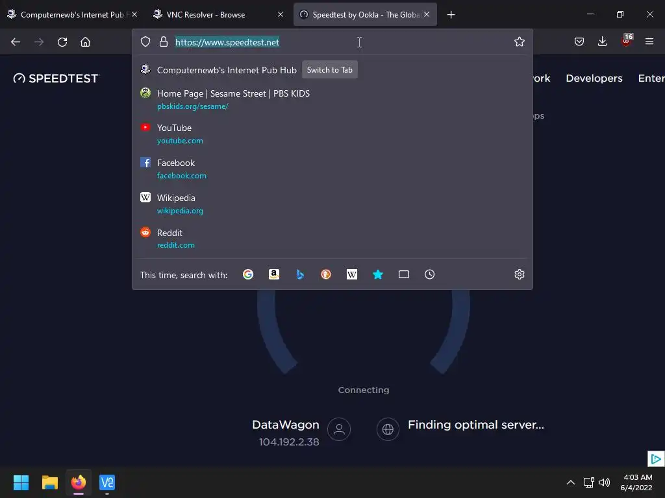The height and width of the screenshot is (498, 665).
Task: Bookmark this page with star icon
Action: pos(519,41)
